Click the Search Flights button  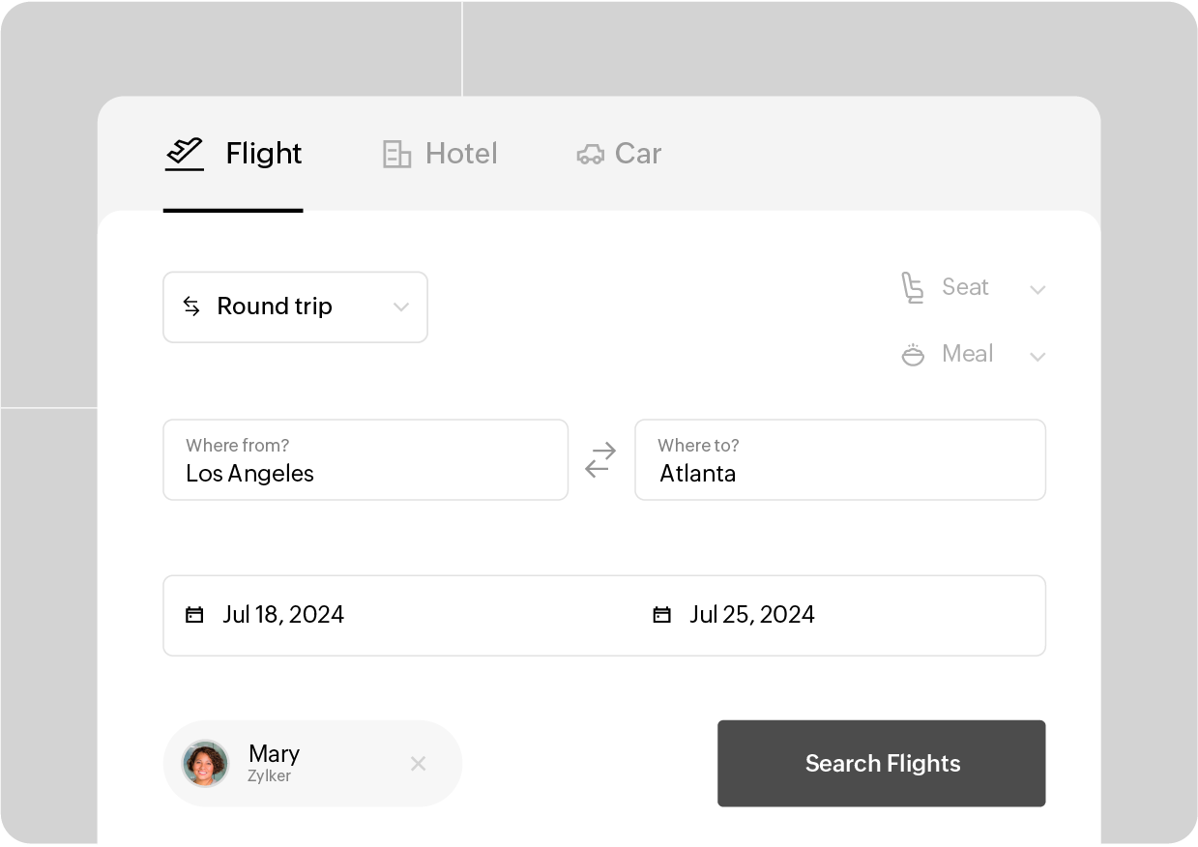coord(881,763)
